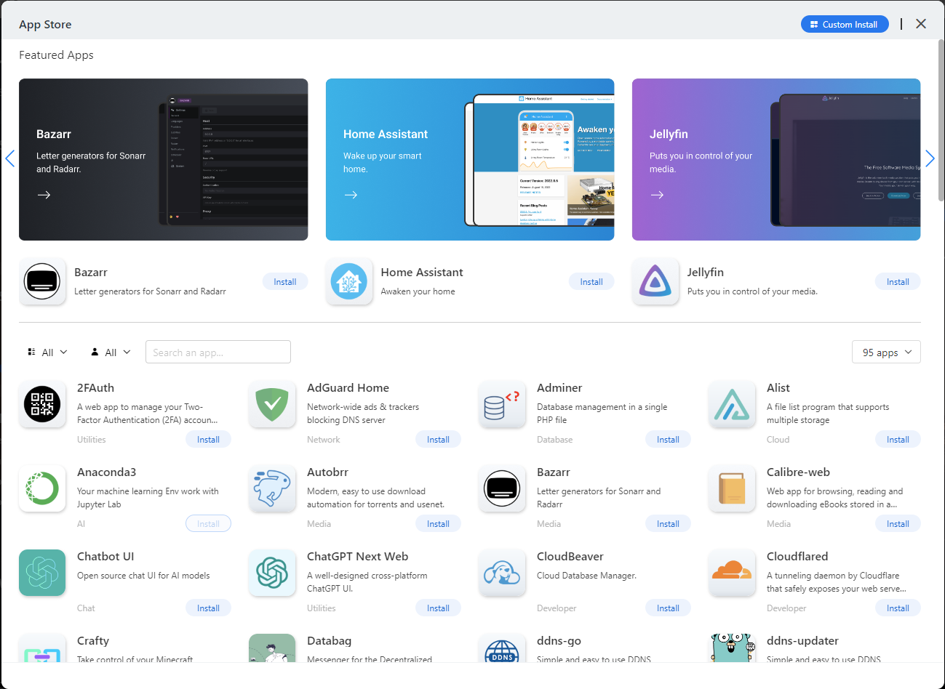Select the ChatGPT Next Web icon
The height and width of the screenshot is (689, 945).
click(272, 573)
